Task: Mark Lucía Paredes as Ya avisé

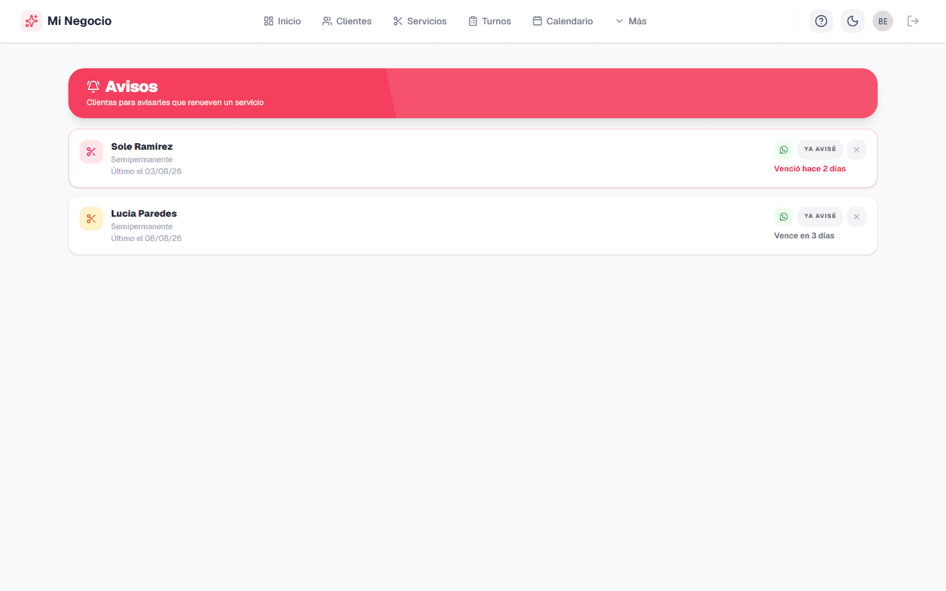Action: pos(820,217)
